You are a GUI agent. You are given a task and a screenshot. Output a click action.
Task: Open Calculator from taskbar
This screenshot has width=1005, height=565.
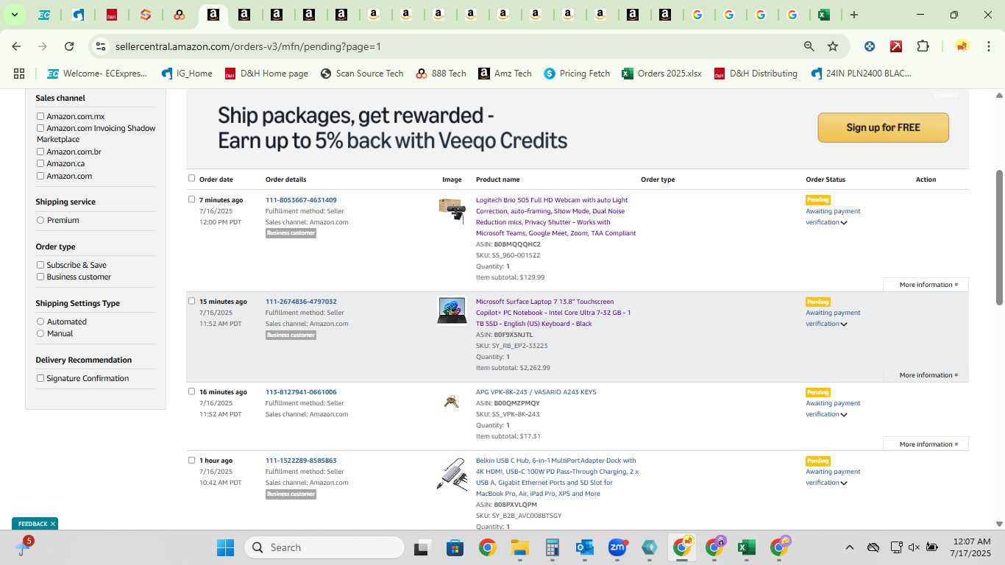pyautogui.click(x=553, y=547)
